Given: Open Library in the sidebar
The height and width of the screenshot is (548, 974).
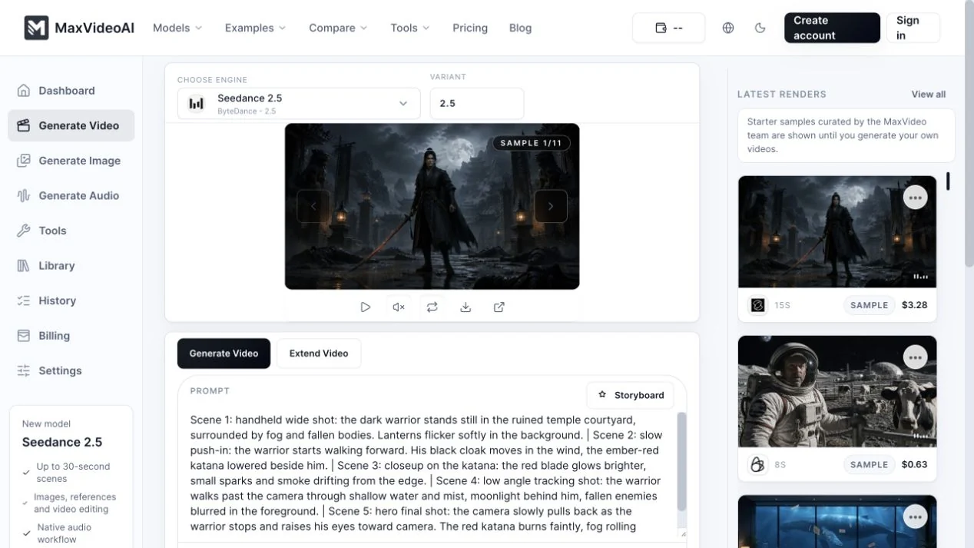Looking at the screenshot, I should tap(71, 265).
